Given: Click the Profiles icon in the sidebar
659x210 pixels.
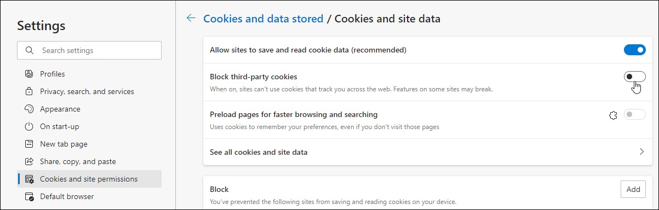Looking at the screenshot, I should [30, 74].
